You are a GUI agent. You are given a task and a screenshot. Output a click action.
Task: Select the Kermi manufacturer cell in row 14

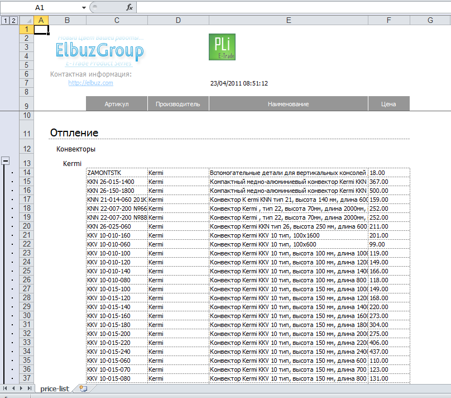click(178, 173)
